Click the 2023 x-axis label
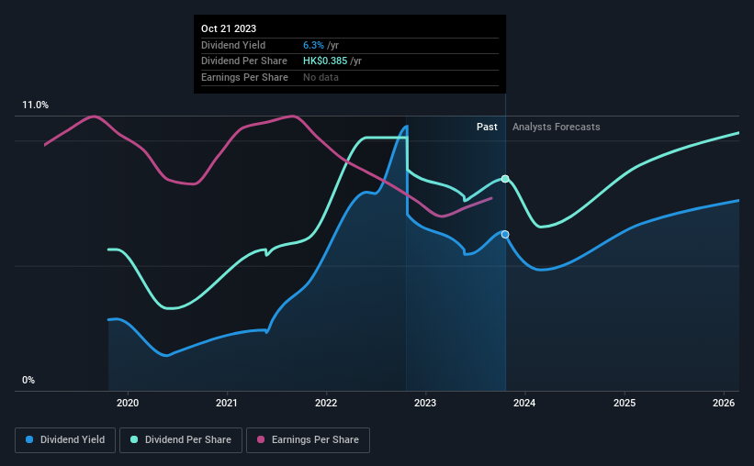Image resolution: width=754 pixels, height=466 pixels. tap(425, 403)
